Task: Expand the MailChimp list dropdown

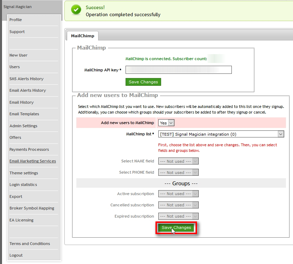Action: pyautogui.click(x=221, y=134)
